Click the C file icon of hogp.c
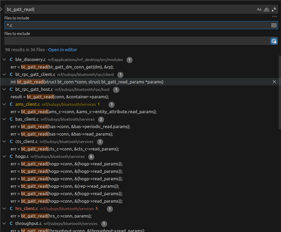The image size is (281, 232). pos(11,157)
